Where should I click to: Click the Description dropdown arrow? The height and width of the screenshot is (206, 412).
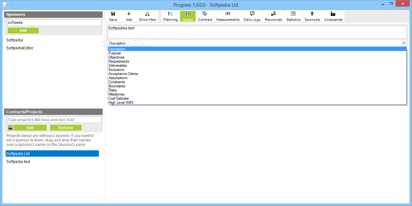coord(403,43)
